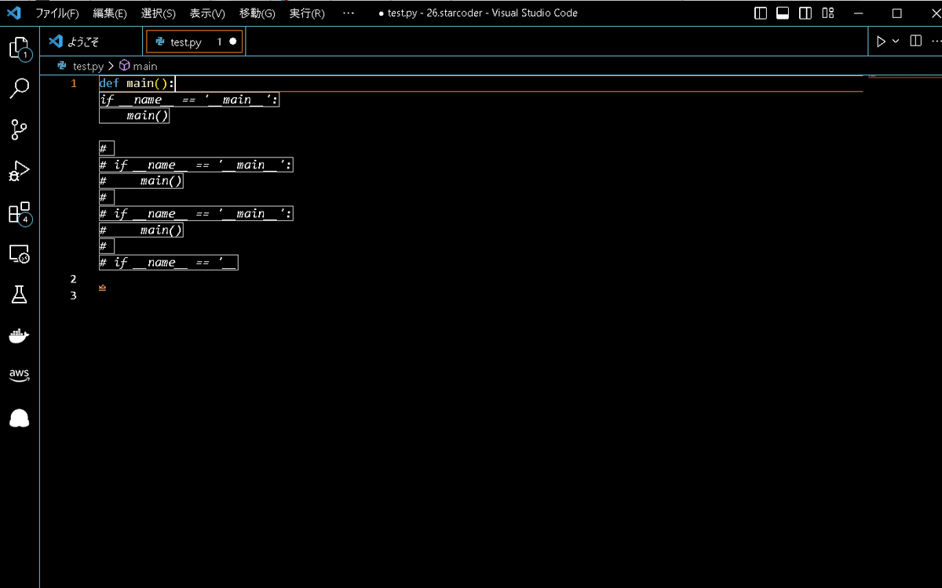Screen dimensions: 942x588
Task: Open the Run and Debug panel
Action: pyautogui.click(x=20, y=172)
